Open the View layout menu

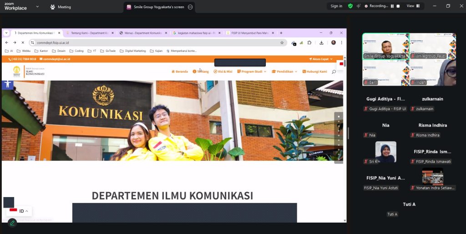(413, 6)
